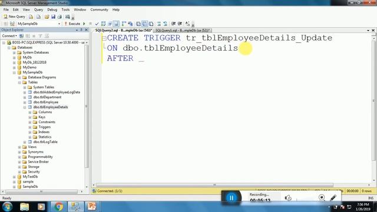Click the New Query button
Screen dimensions: 377x212
click(14, 16)
